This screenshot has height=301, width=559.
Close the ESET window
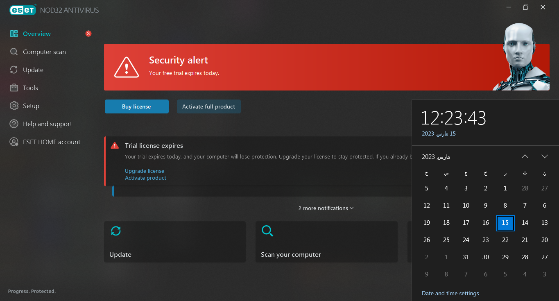(543, 7)
